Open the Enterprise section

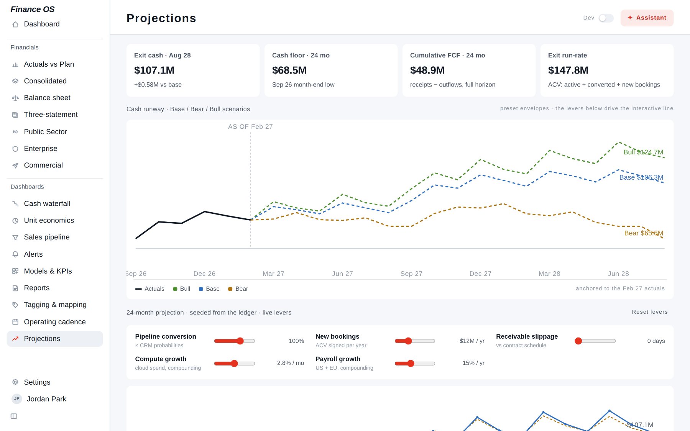tap(55, 149)
